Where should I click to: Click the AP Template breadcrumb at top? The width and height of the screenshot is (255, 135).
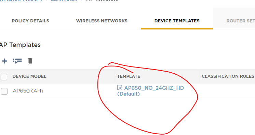point(102,1)
